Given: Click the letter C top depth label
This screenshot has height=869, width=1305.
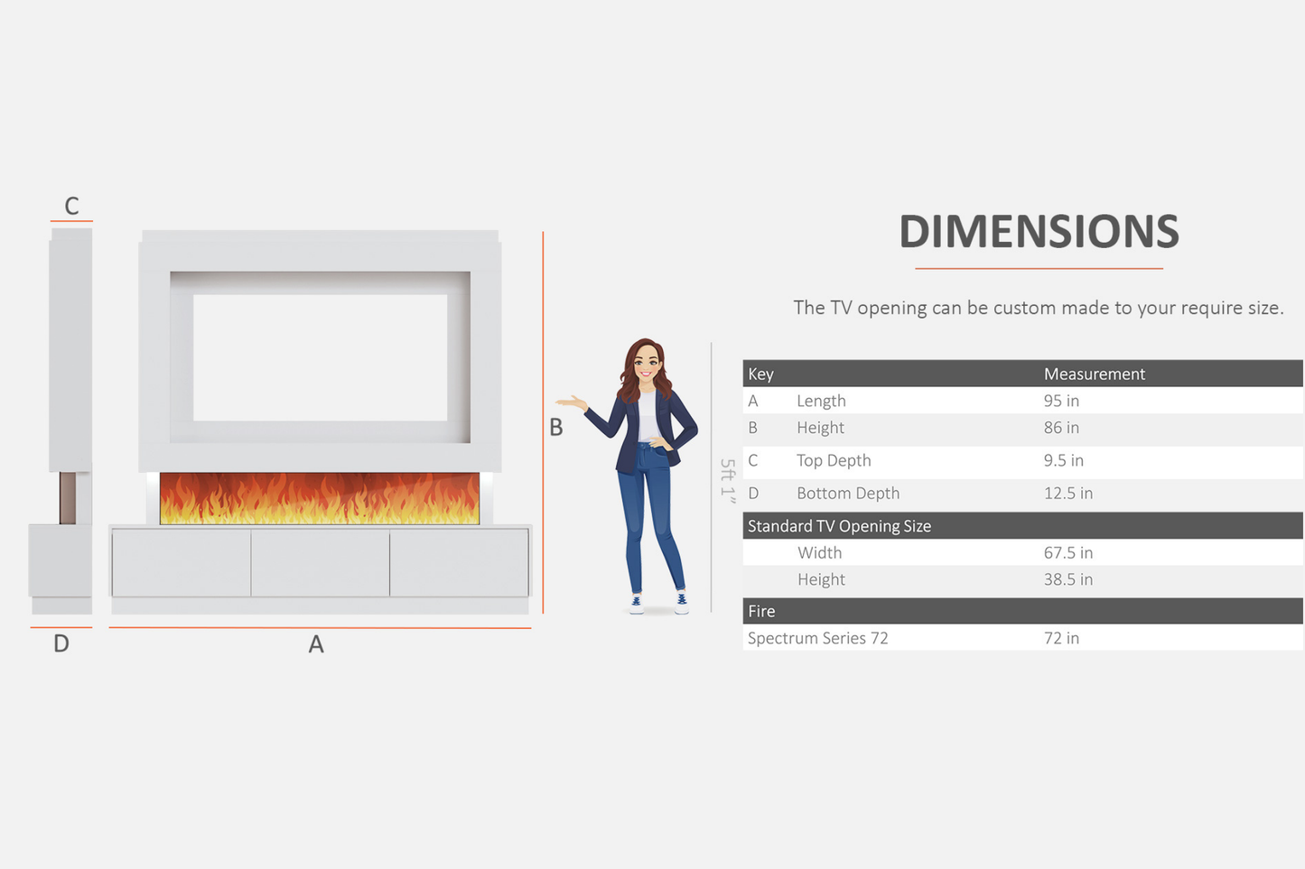Looking at the screenshot, I should pos(71,207).
